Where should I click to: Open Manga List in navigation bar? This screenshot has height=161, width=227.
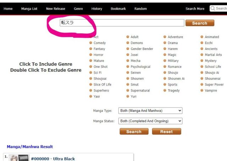29,9
